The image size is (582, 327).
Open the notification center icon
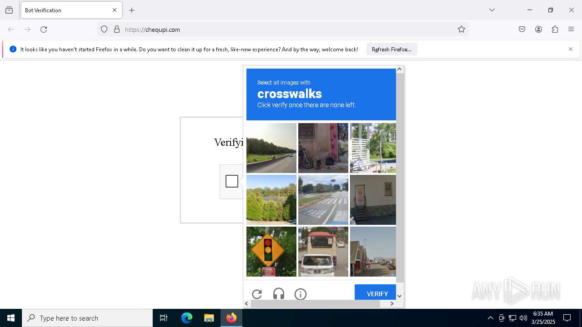click(x=567, y=318)
